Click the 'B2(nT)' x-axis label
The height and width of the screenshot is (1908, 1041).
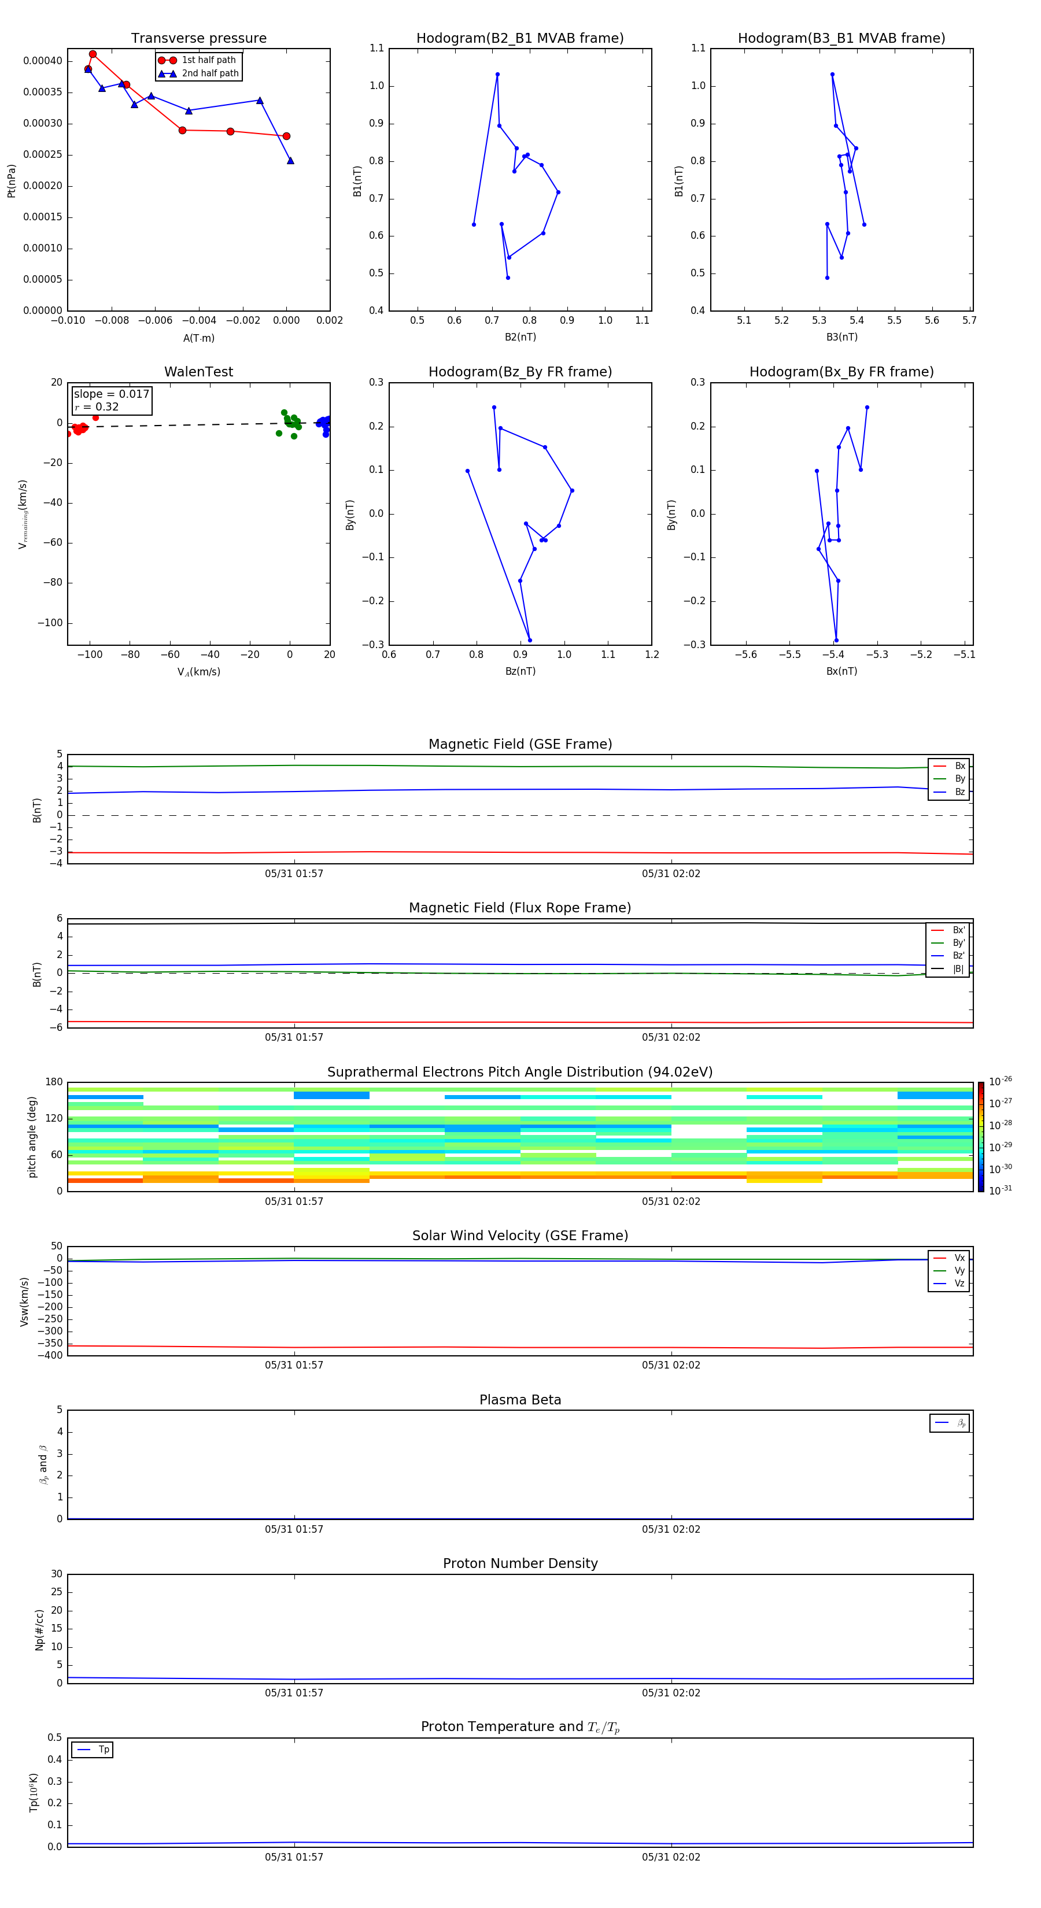click(520, 337)
